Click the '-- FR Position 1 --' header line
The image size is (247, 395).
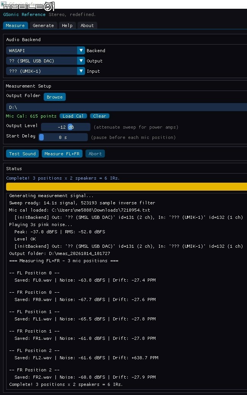coord(35,331)
